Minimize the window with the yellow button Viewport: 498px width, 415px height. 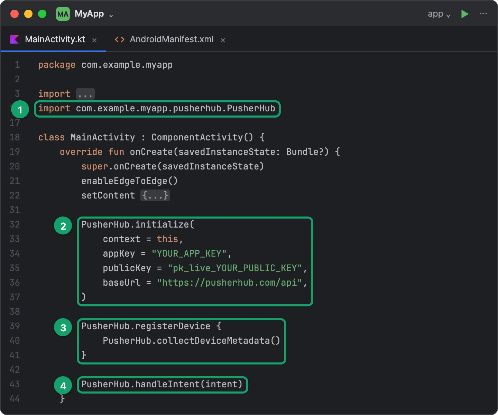28,14
